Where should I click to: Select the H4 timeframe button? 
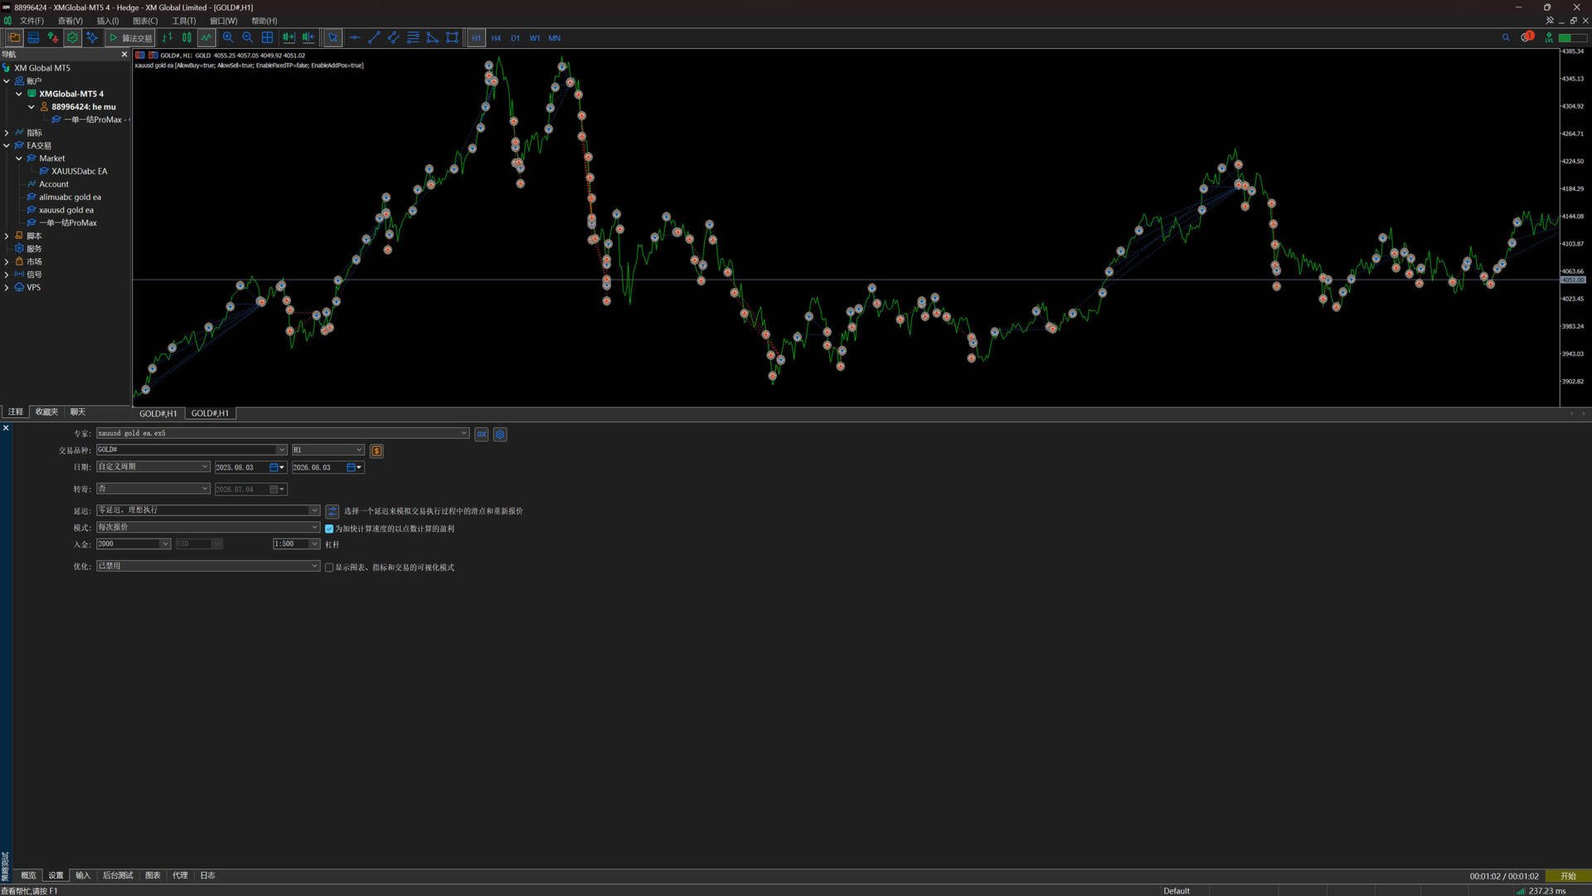coord(496,37)
